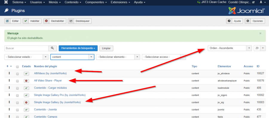Click drag handle for Simple Image Gallery row
Viewport: 269px width, 118px height.
point(9,102)
